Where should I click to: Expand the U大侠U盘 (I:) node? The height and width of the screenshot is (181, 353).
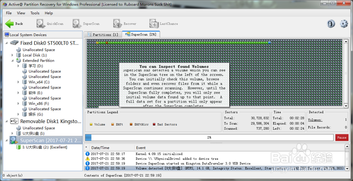click(13, 133)
